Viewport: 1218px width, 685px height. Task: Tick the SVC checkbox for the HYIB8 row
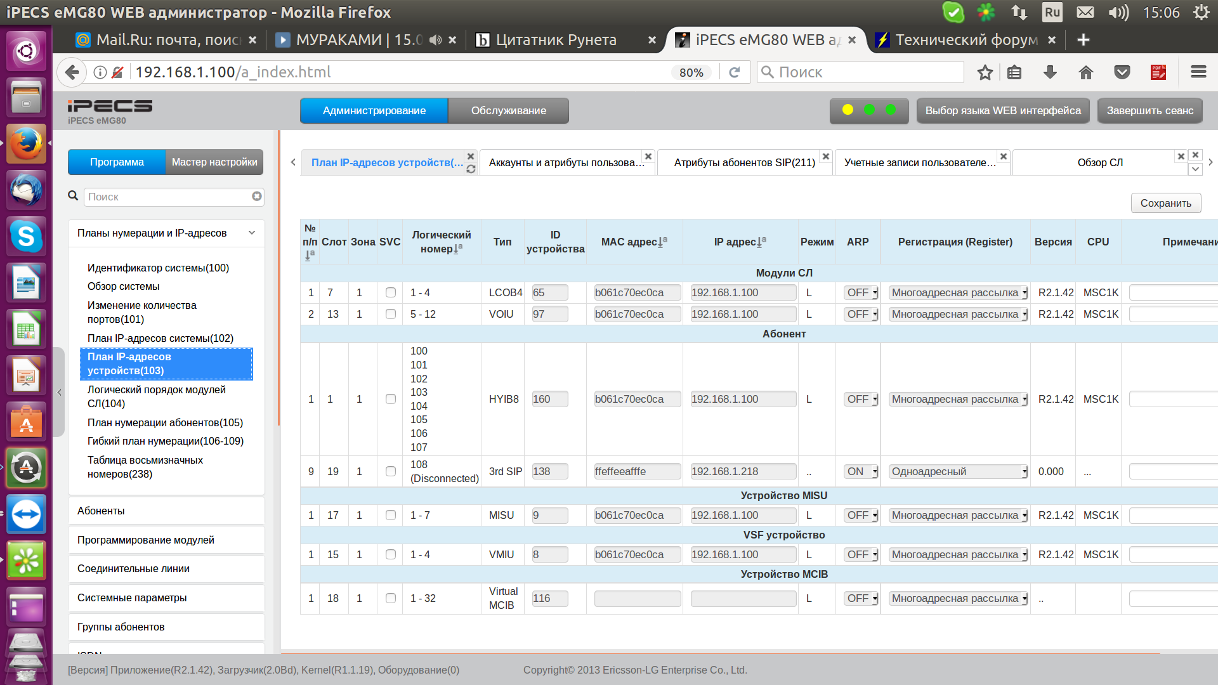coord(391,399)
